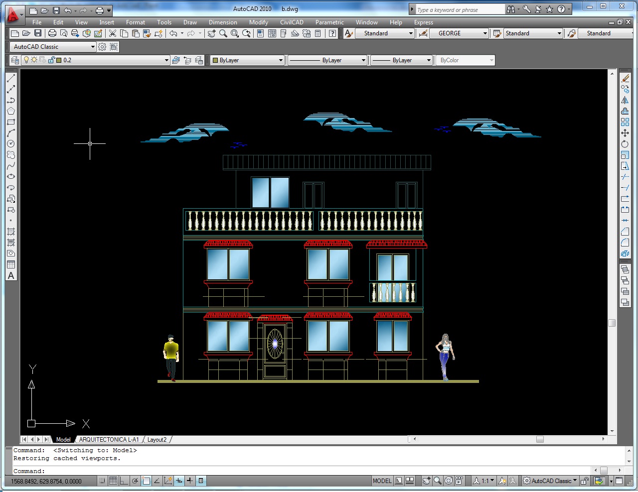
Task: Toggle Object Snap in status bar
Action: point(146,481)
